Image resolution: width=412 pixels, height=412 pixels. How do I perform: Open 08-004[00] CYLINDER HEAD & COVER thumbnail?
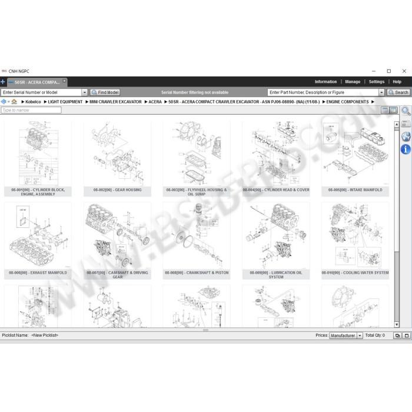coord(276,158)
